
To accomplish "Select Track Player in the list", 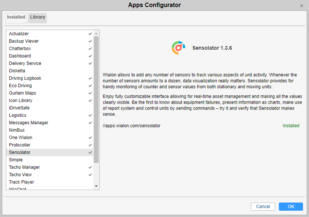I will [x=22, y=182].
